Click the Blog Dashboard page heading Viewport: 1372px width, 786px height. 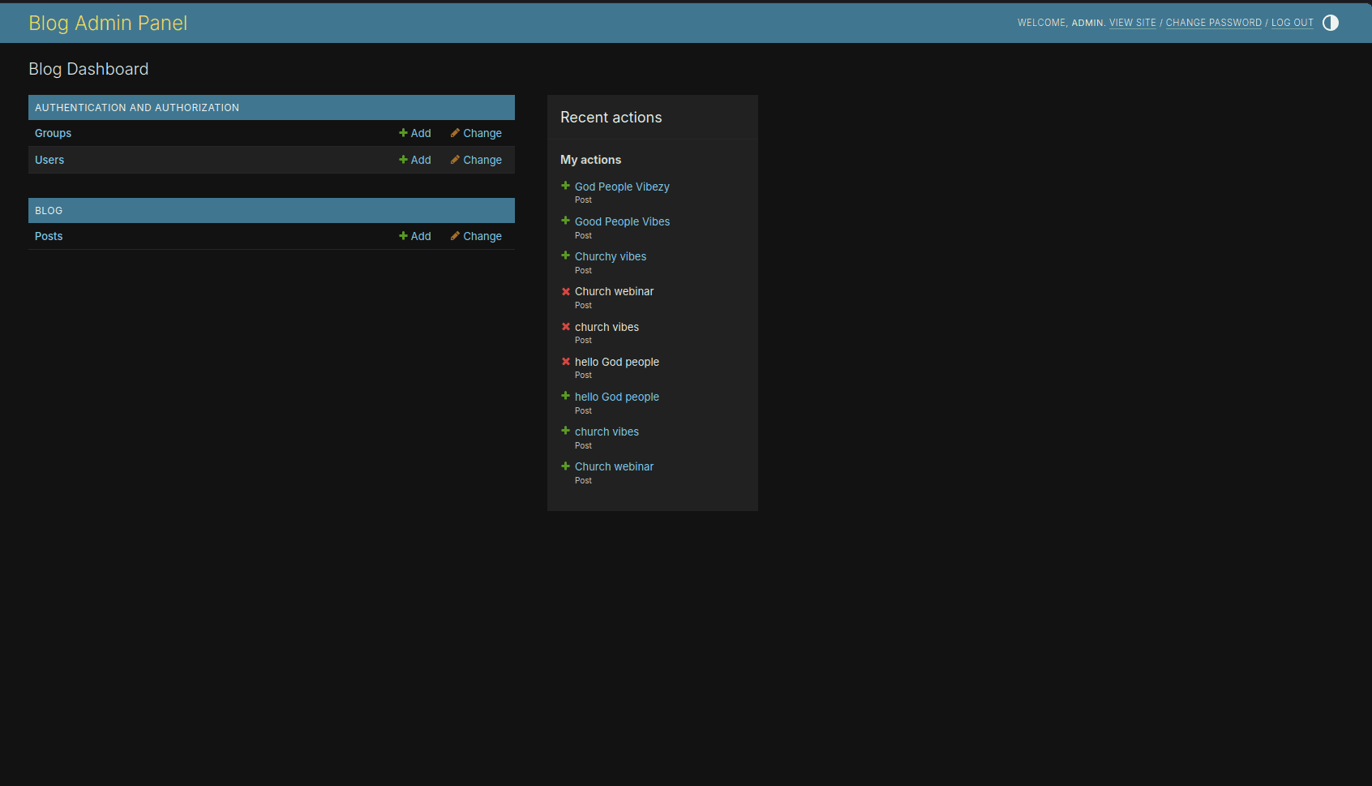88,69
